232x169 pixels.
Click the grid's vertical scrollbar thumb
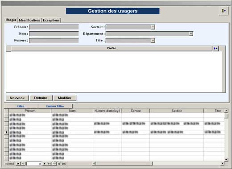point(226,116)
